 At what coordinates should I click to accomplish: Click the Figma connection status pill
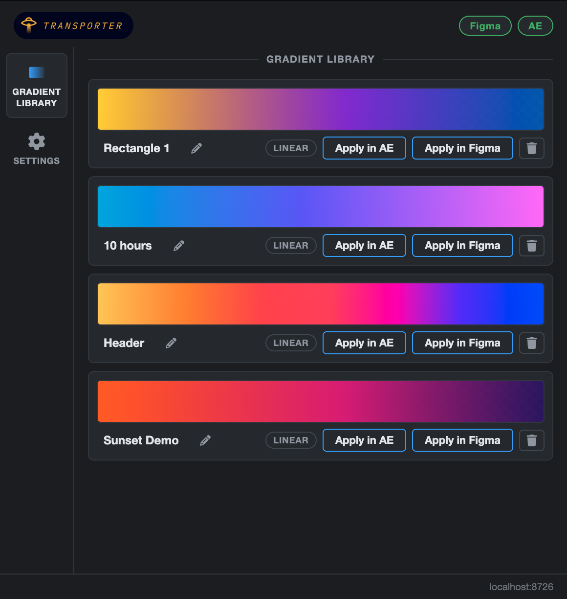pos(485,26)
